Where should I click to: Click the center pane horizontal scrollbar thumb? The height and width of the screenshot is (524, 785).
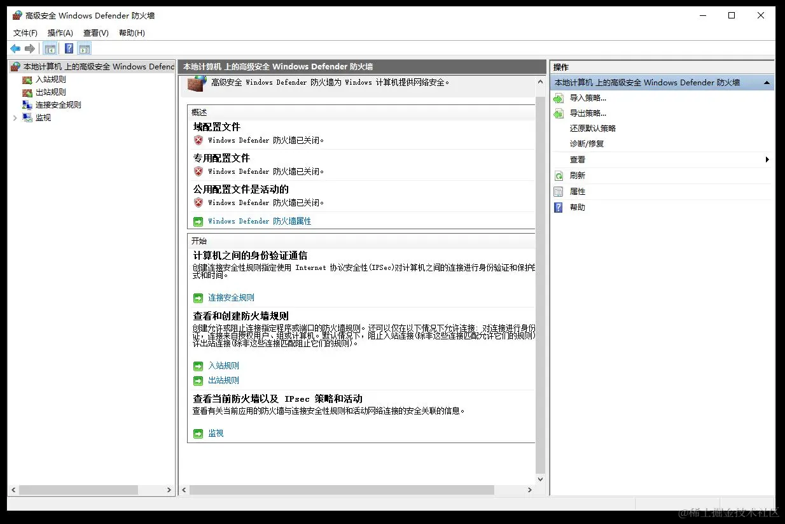342,490
